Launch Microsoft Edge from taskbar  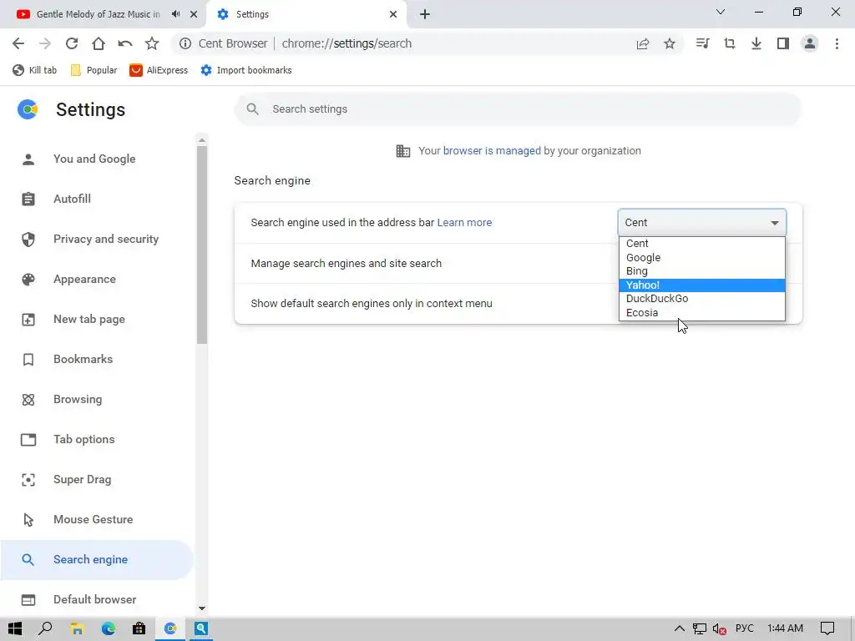[x=108, y=629]
